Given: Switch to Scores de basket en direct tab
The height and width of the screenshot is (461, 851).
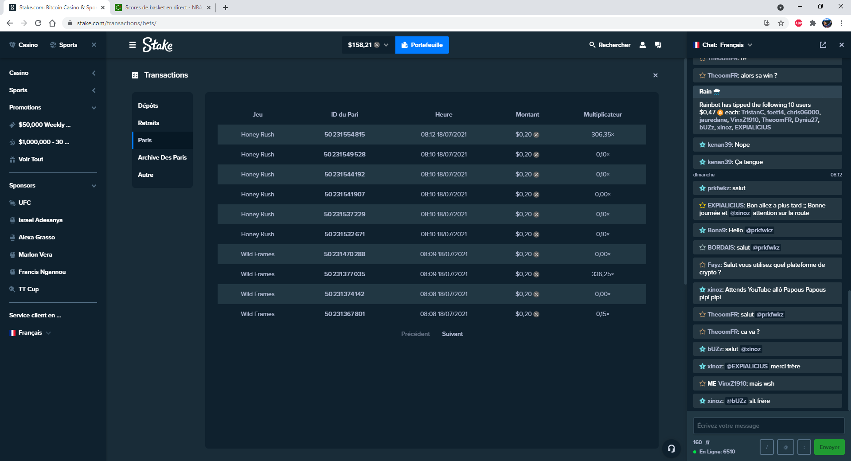Looking at the screenshot, I should (x=162, y=8).
